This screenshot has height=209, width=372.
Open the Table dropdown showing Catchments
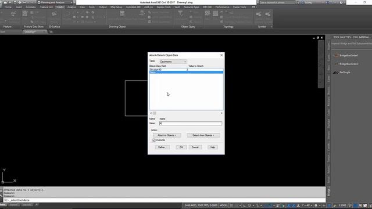[x=173, y=62]
